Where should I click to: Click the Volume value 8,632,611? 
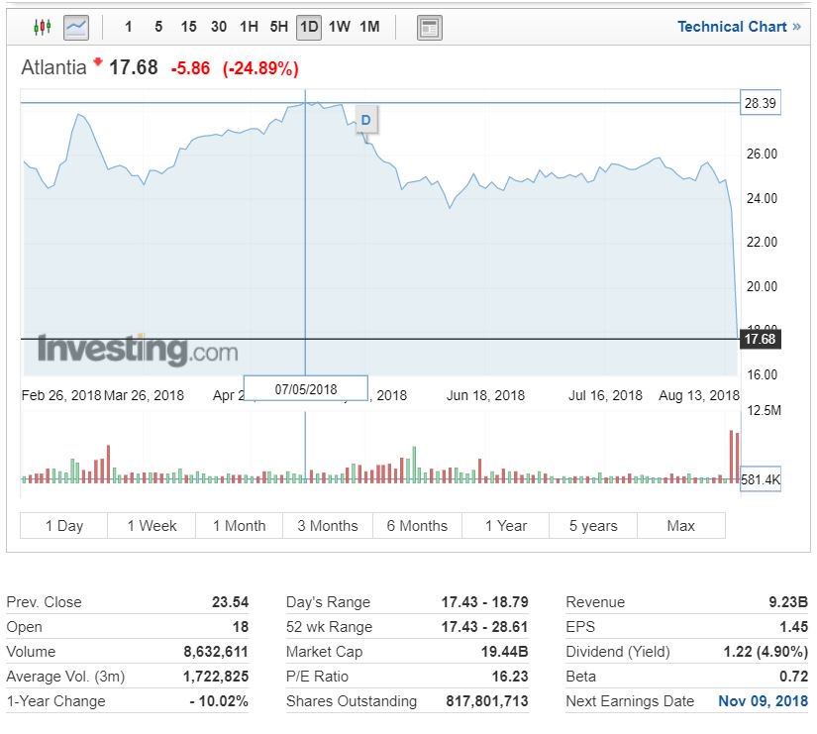tap(216, 652)
